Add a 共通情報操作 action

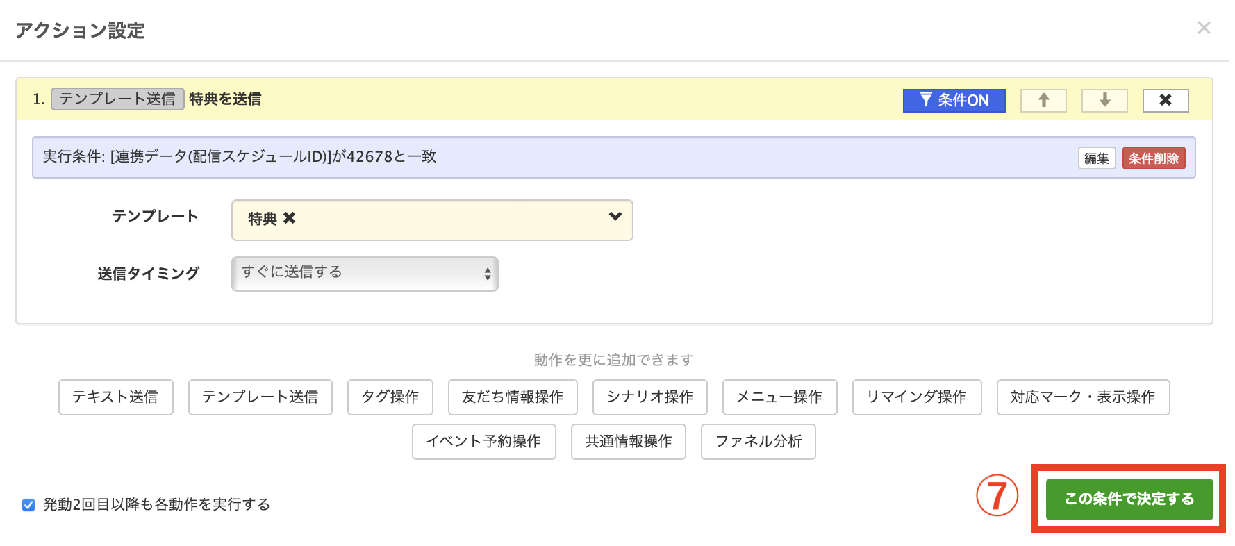(629, 442)
